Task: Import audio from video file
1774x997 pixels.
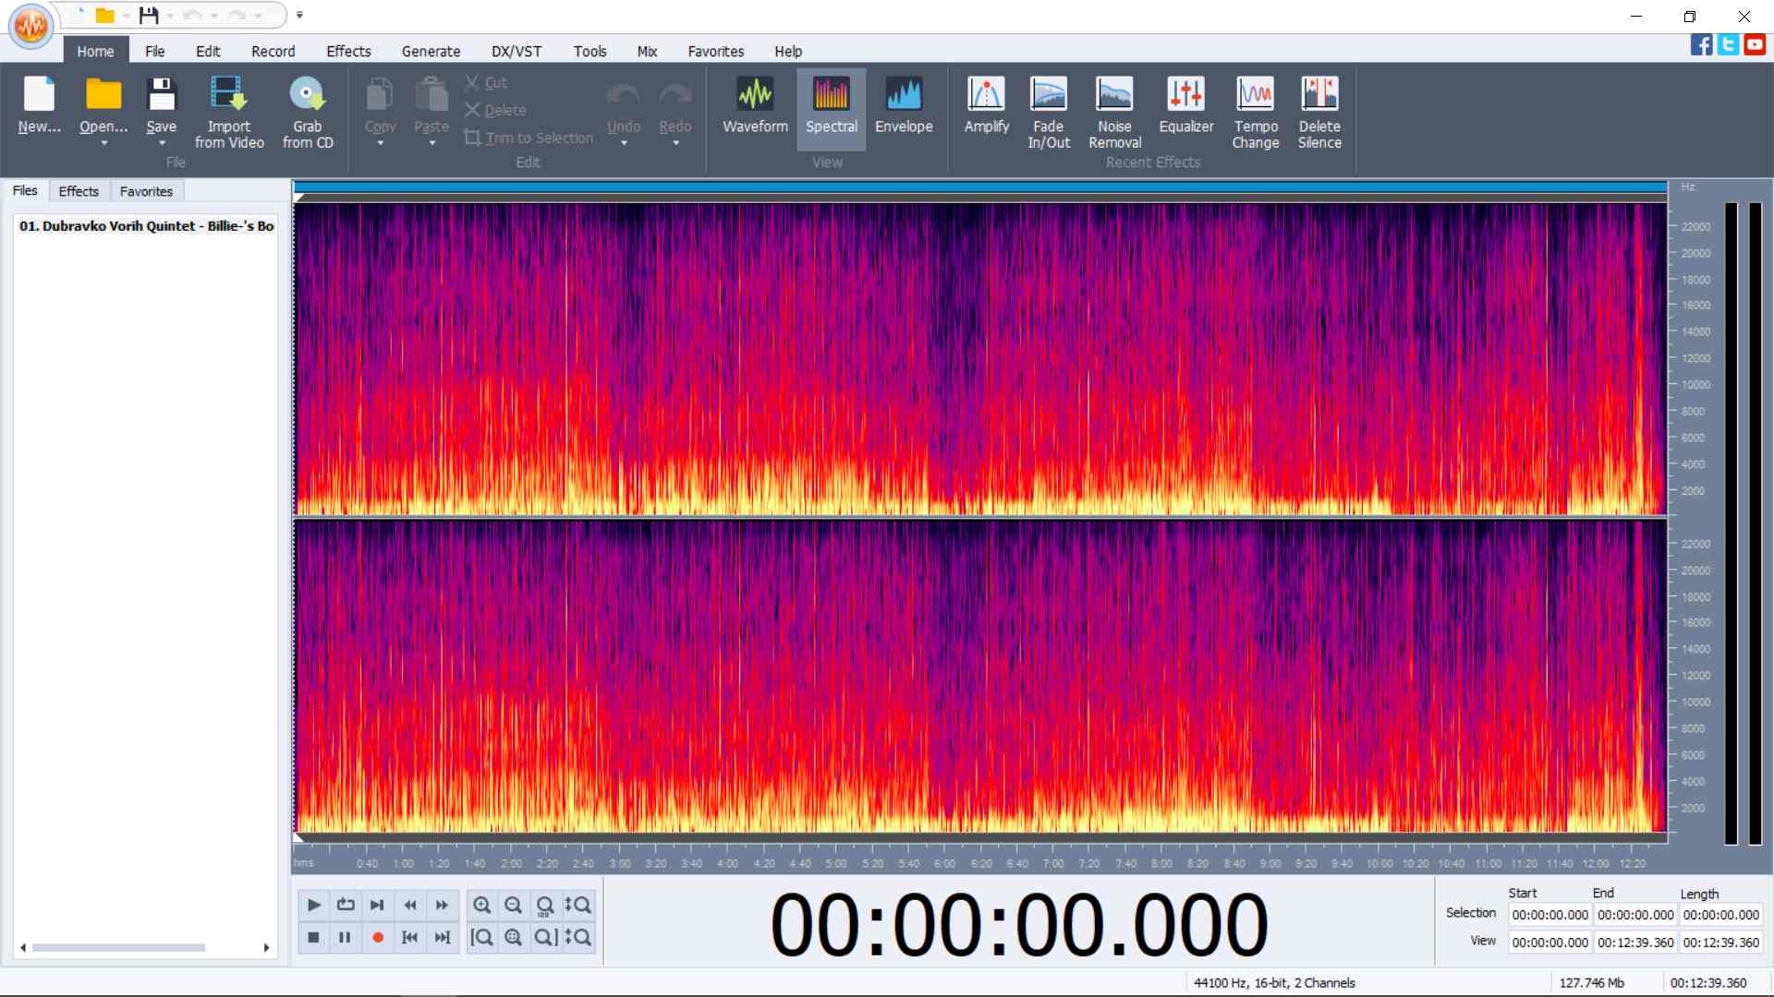Action: [228, 112]
